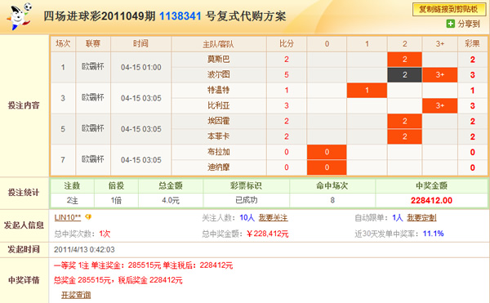Image resolution: width=490 pixels, height=303 pixels.
Task: Click the 3+ column header
Action: [x=440, y=44]
